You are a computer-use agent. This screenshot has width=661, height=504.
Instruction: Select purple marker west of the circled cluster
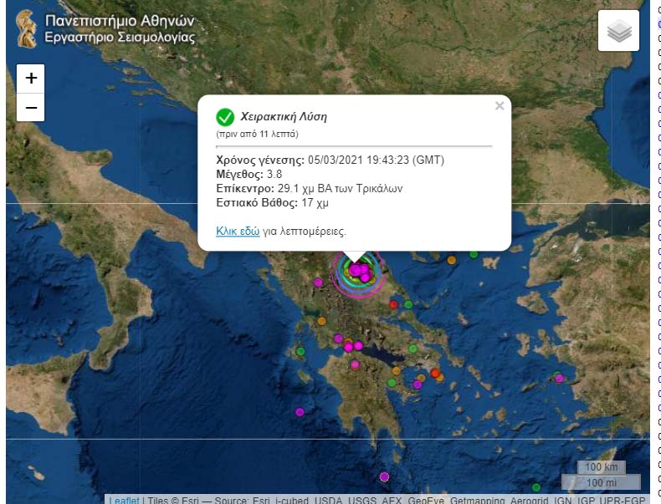pos(318,283)
